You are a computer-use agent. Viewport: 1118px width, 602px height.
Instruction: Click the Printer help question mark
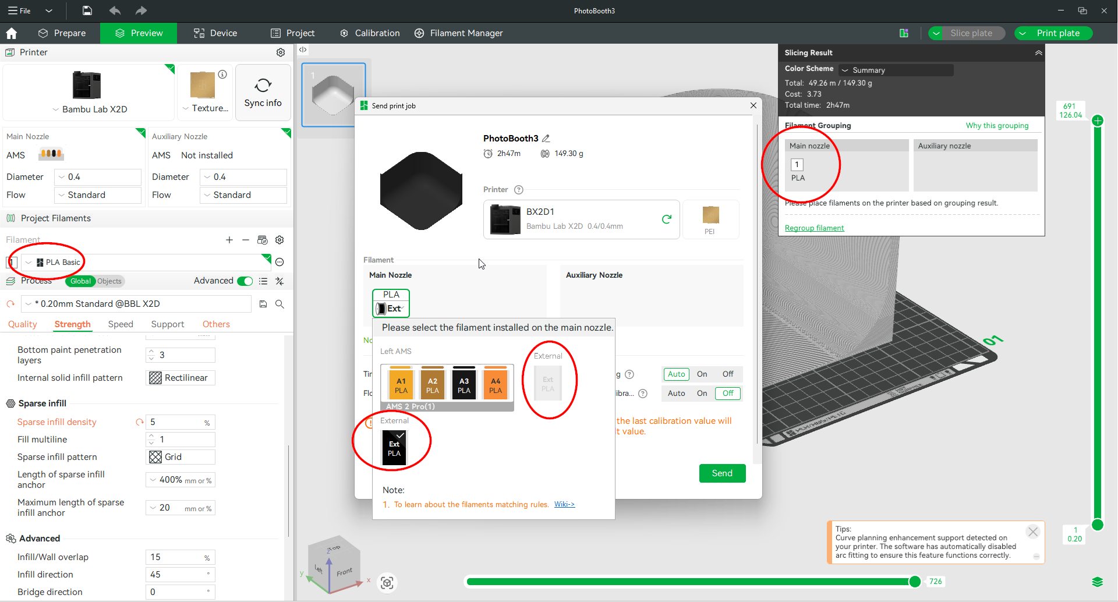coord(519,190)
